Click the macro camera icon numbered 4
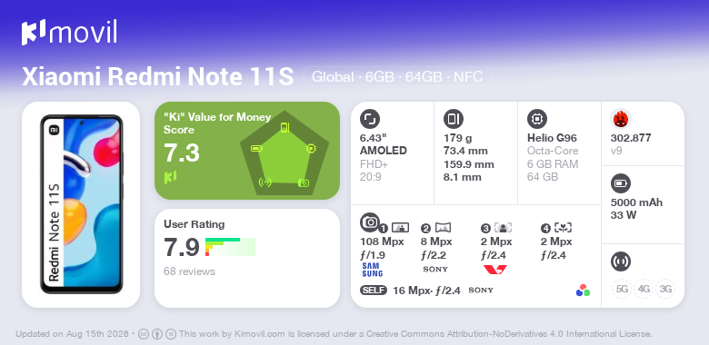 point(564,228)
